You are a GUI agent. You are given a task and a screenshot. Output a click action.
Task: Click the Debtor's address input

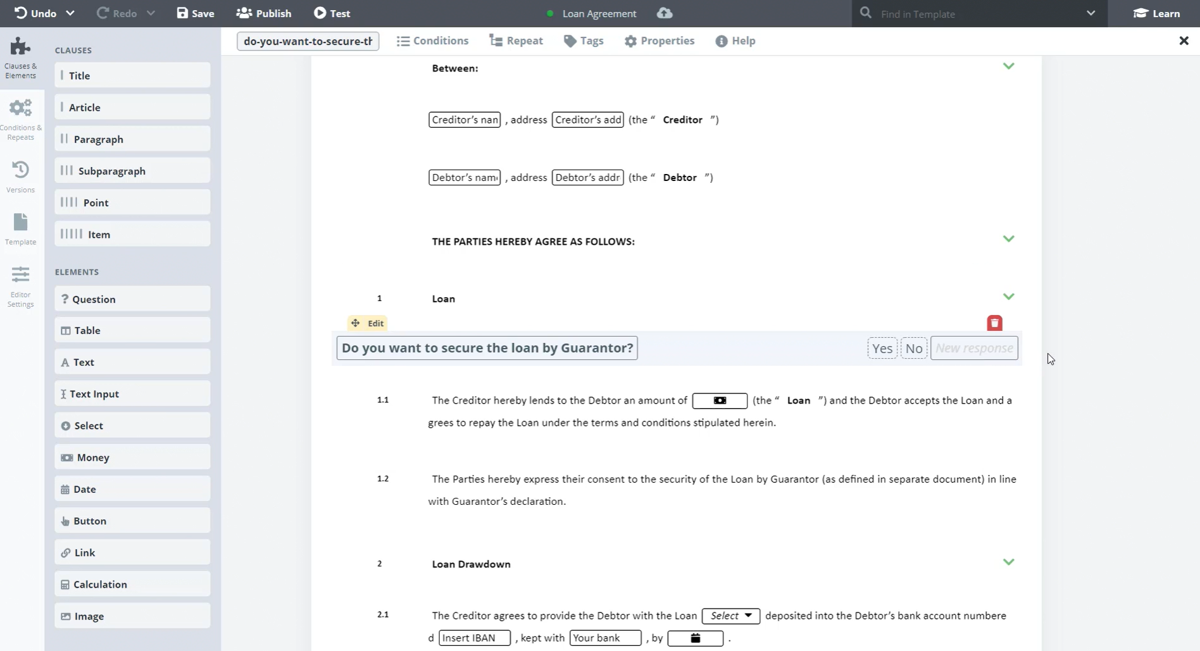pos(588,177)
